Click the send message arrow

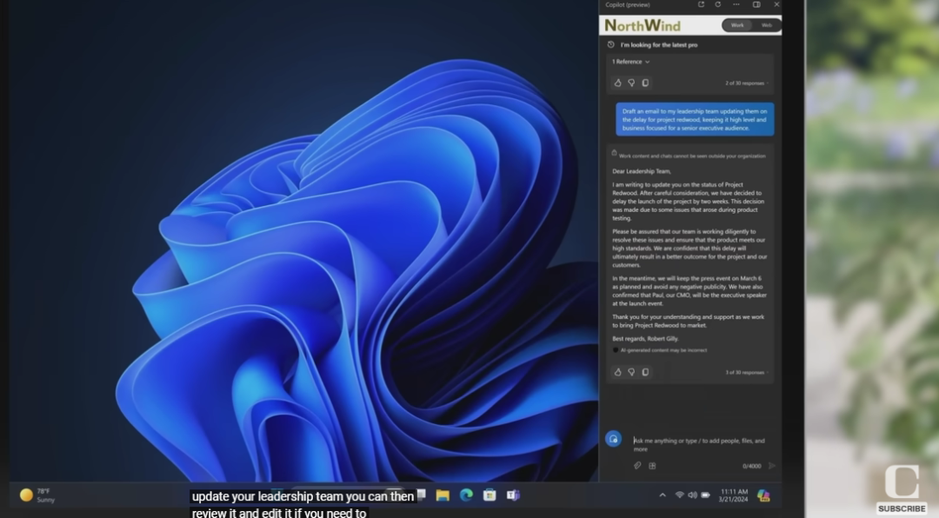pyautogui.click(x=771, y=466)
